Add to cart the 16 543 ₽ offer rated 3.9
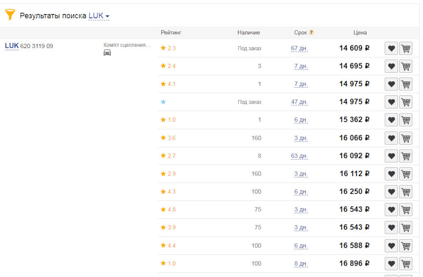 406,228
